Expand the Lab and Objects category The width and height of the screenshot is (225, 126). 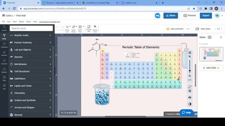31,50
